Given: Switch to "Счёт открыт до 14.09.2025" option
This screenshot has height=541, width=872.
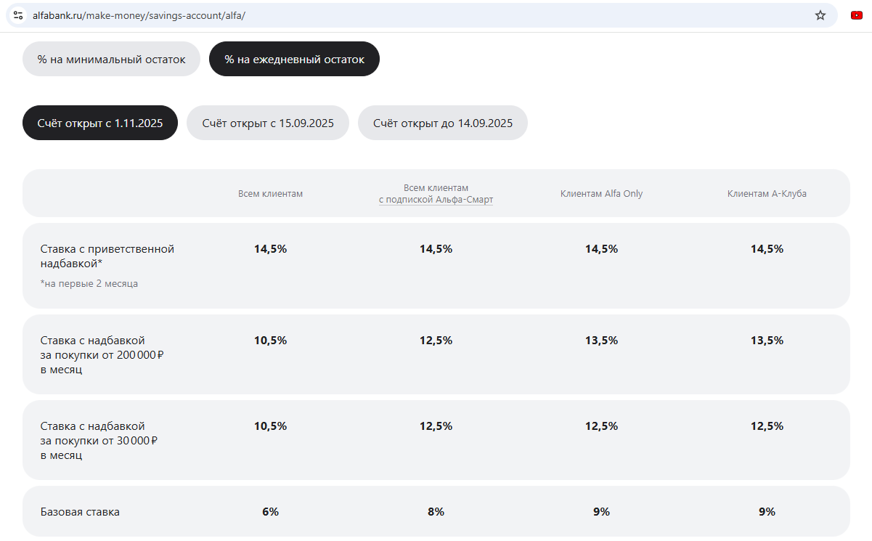Looking at the screenshot, I should point(442,123).
